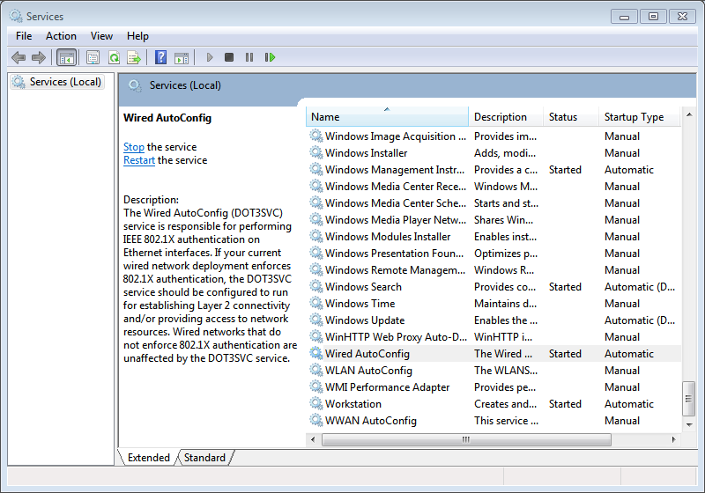Click the Refresh toolbar icon
The height and width of the screenshot is (493, 705).
click(x=115, y=57)
